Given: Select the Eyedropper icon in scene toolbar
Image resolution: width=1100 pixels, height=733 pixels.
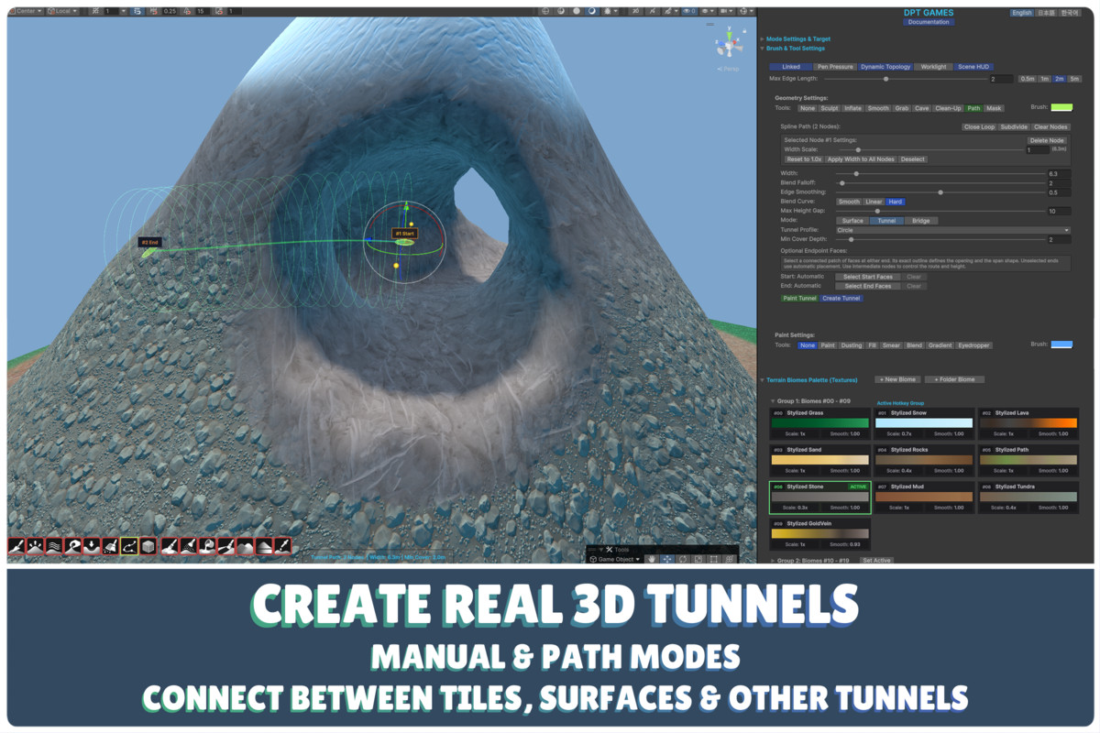Looking at the screenshot, I should pos(282,546).
